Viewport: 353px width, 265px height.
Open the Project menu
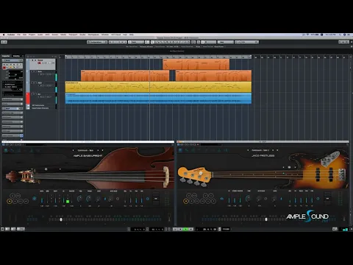pyautogui.click(x=32, y=35)
